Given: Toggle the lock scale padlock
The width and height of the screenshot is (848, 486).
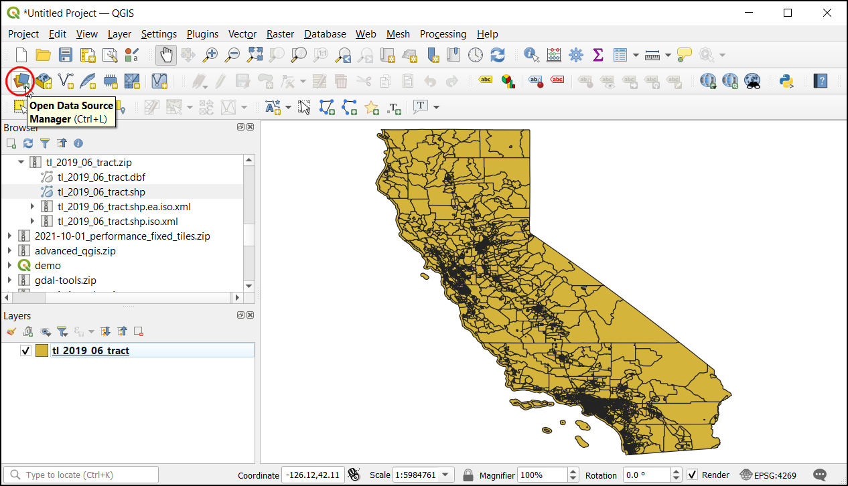Looking at the screenshot, I should point(468,475).
